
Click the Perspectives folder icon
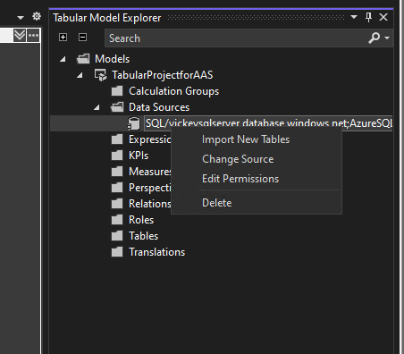[x=117, y=188]
